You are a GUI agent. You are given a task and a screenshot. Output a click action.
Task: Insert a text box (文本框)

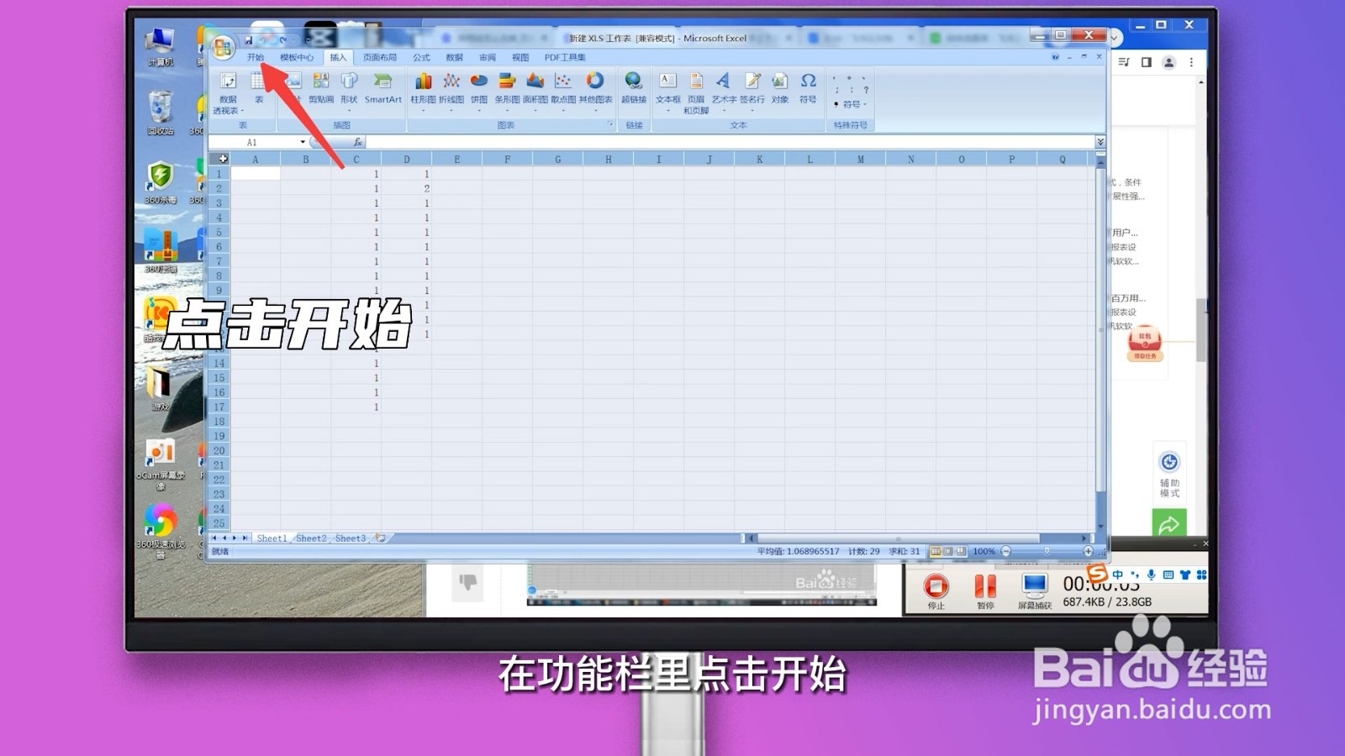(x=667, y=92)
